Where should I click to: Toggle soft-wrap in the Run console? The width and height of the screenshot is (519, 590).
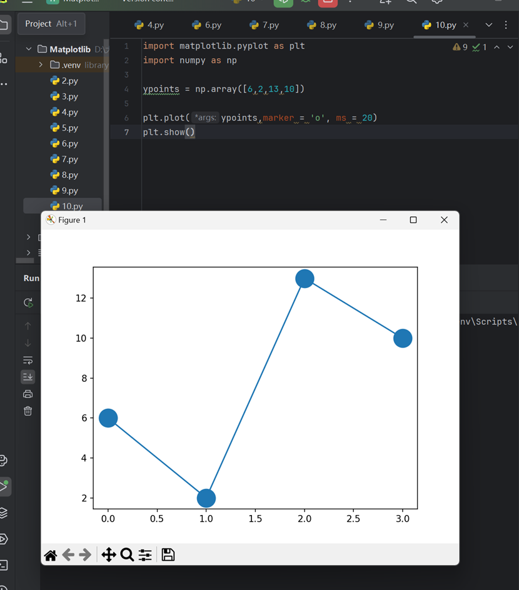click(28, 360)
